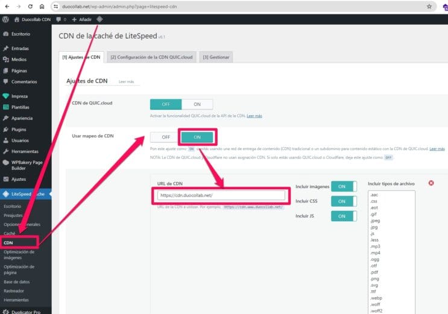Viewport: 448px width, 314px height.
Task: Click the browser forward arrow
Action: [19, 6]
